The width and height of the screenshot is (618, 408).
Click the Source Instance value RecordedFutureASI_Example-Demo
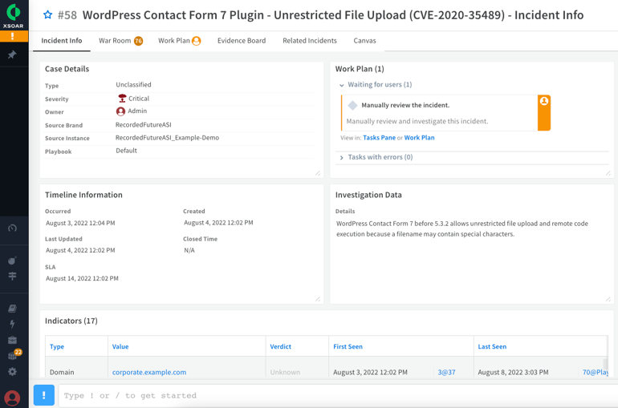pos(167,138)
